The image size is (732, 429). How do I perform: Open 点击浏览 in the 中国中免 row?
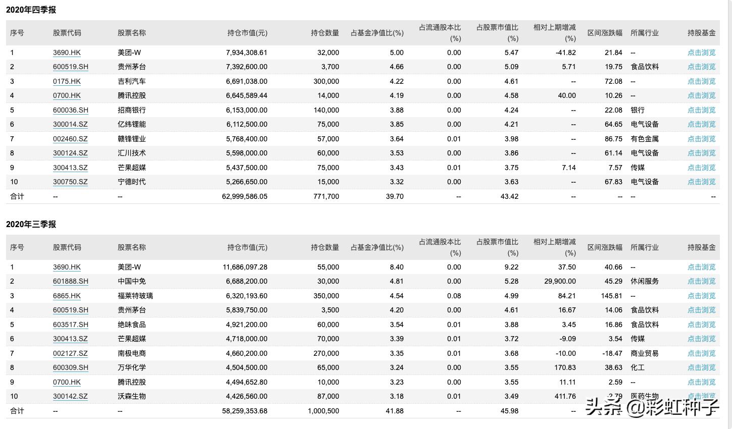pyautogui.click(x=701, y=281)
